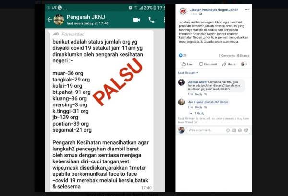This screenshot has height=196, width=288.
Task: Expand the 1 Reply thread
Action: 199,113
